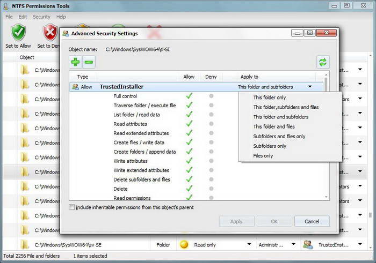Toggle Allow checkmark for Delete permission
Viewport: 376px width, 263px height.
(189, 189)
